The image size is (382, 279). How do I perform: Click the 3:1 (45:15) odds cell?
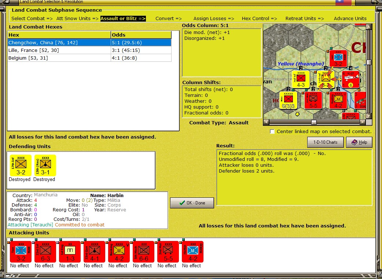[141, 50]
